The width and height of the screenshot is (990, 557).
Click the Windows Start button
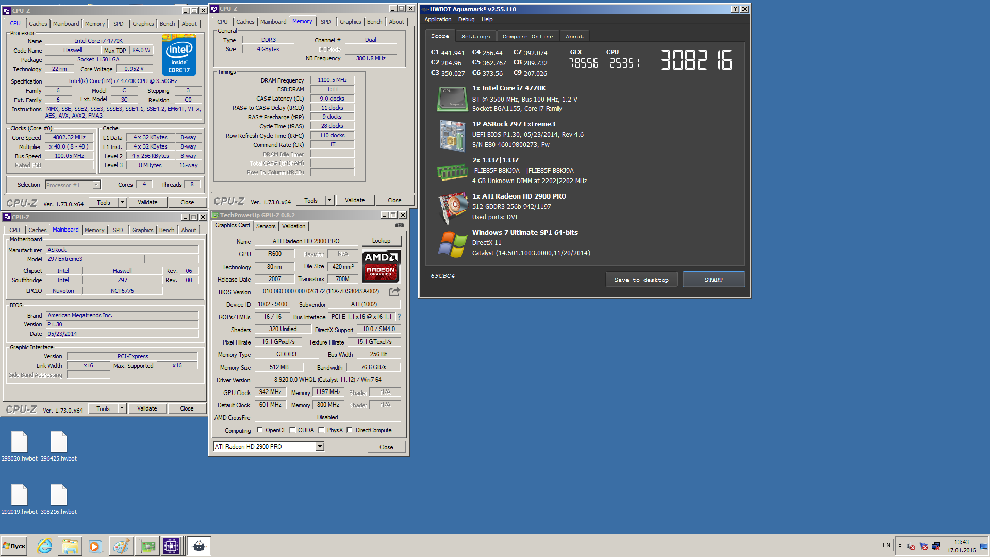(14, 546)
